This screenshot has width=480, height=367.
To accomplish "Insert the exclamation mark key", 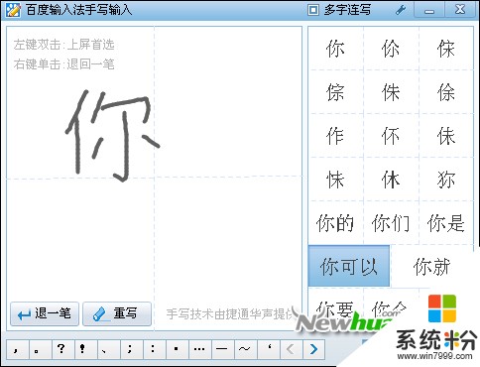I will click(x=85, y=349).
